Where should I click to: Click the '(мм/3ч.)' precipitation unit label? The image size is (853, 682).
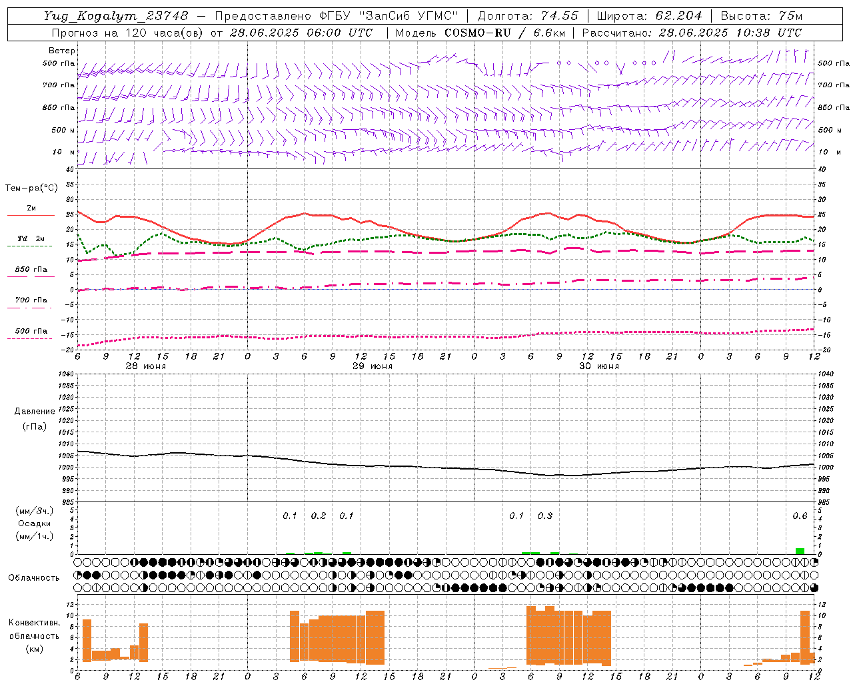tap(34, 511)
